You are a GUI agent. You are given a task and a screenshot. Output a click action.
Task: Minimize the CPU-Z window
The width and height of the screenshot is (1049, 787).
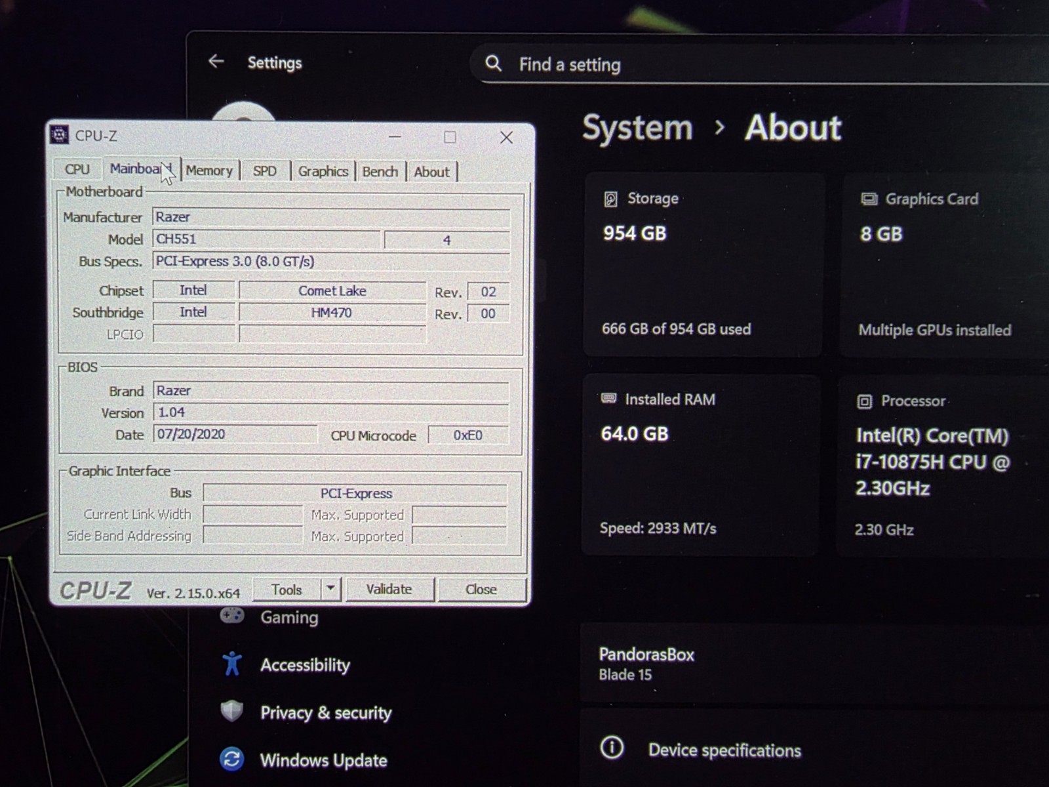pyautogui.click(x=395, y=136)
